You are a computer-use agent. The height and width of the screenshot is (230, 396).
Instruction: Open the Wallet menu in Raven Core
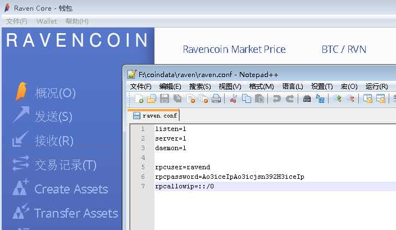pos(47,21)
